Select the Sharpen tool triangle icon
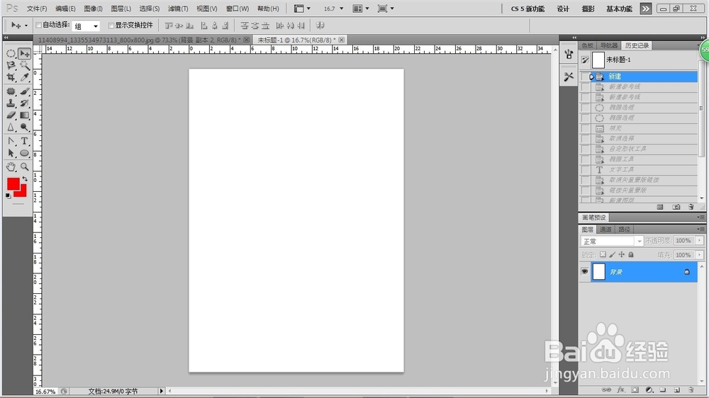The height and width of the screenshot is (398, 709). point(11,127)
